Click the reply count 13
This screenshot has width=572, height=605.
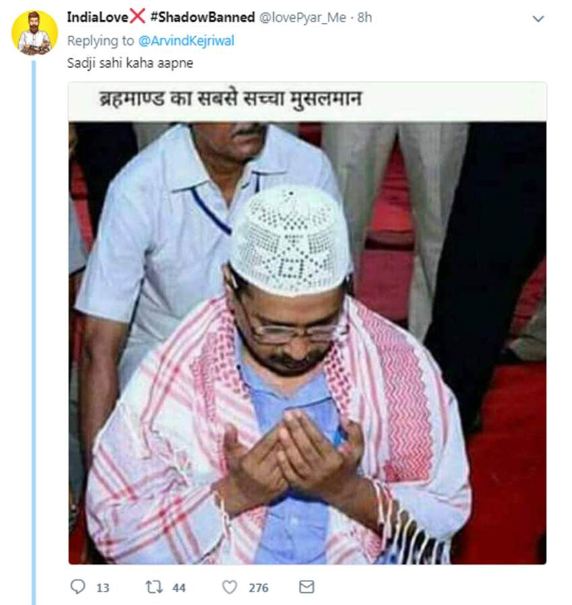102,588
